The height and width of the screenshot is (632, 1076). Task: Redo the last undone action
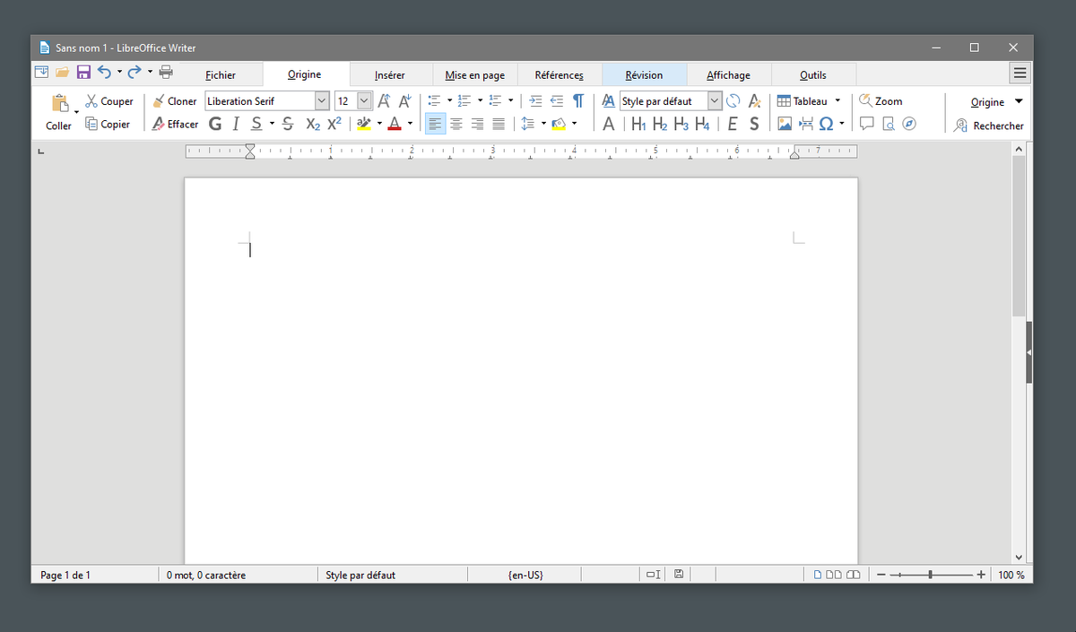(134, 72)
